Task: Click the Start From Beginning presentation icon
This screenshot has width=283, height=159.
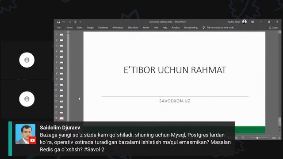Action: pyautogui.click(x=75, y=22)
